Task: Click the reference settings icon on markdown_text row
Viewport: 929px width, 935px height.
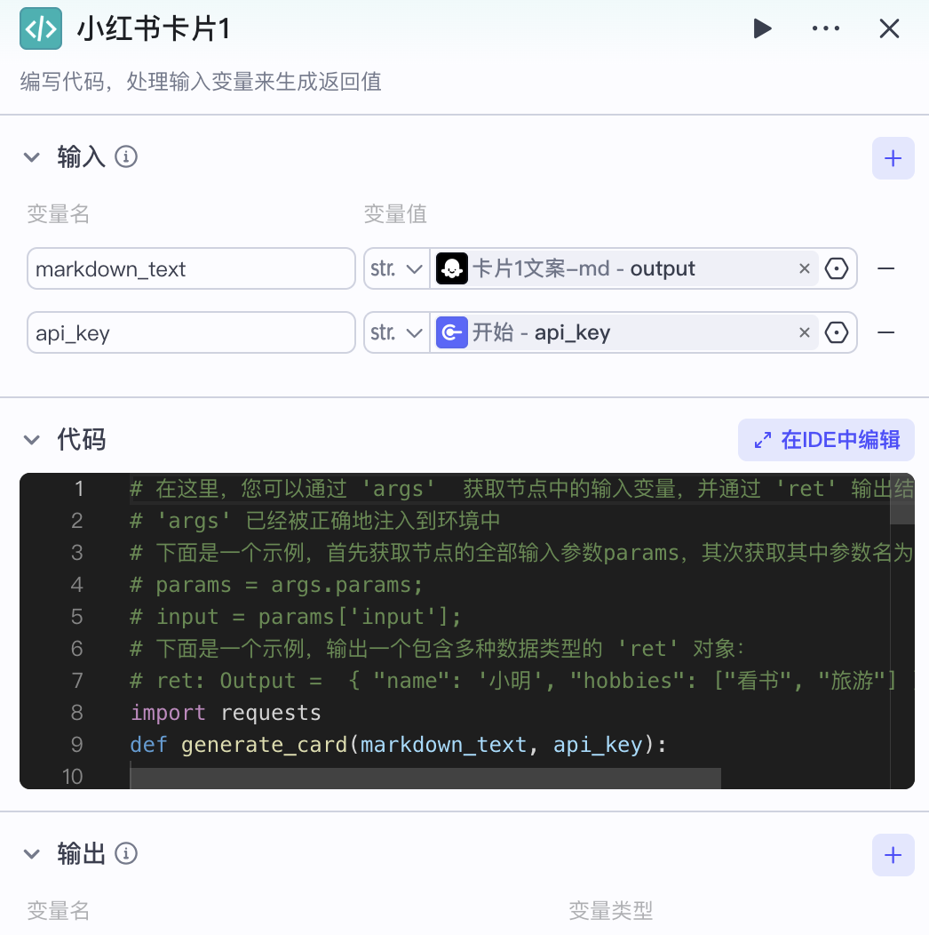Action: click(836, 268)
